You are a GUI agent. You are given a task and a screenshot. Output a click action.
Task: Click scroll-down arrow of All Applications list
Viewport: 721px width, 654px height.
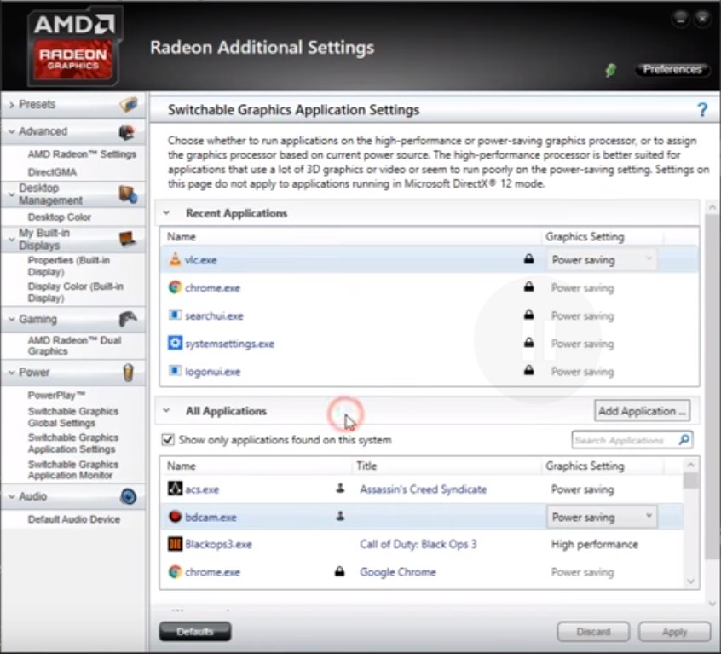[x=690, y=582]
